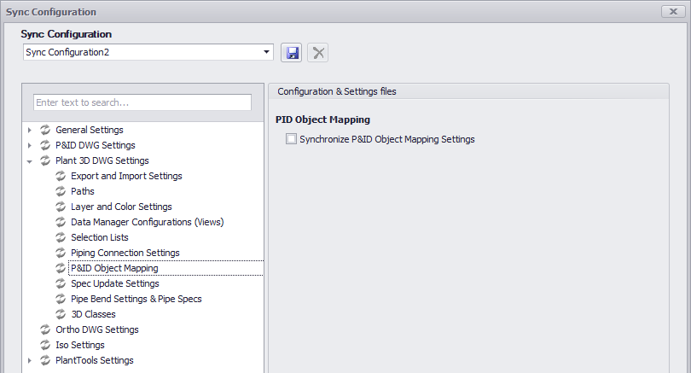Click the sync icon beside Paths
The height and width of the screenshot is (373, 691).
coord(61,191)
